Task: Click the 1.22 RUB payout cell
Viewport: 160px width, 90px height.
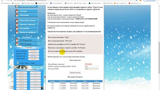Action: coord(62,88)
